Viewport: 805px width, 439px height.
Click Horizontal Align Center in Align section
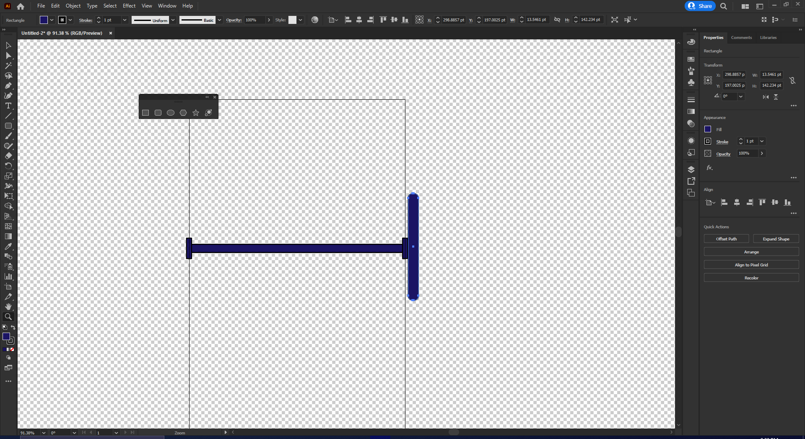pyautogui.click(x=737, y=202)
